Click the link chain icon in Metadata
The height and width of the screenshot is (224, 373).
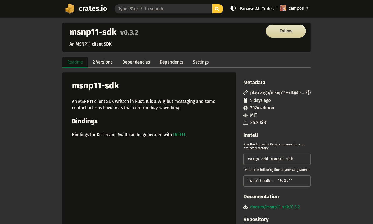246,92
